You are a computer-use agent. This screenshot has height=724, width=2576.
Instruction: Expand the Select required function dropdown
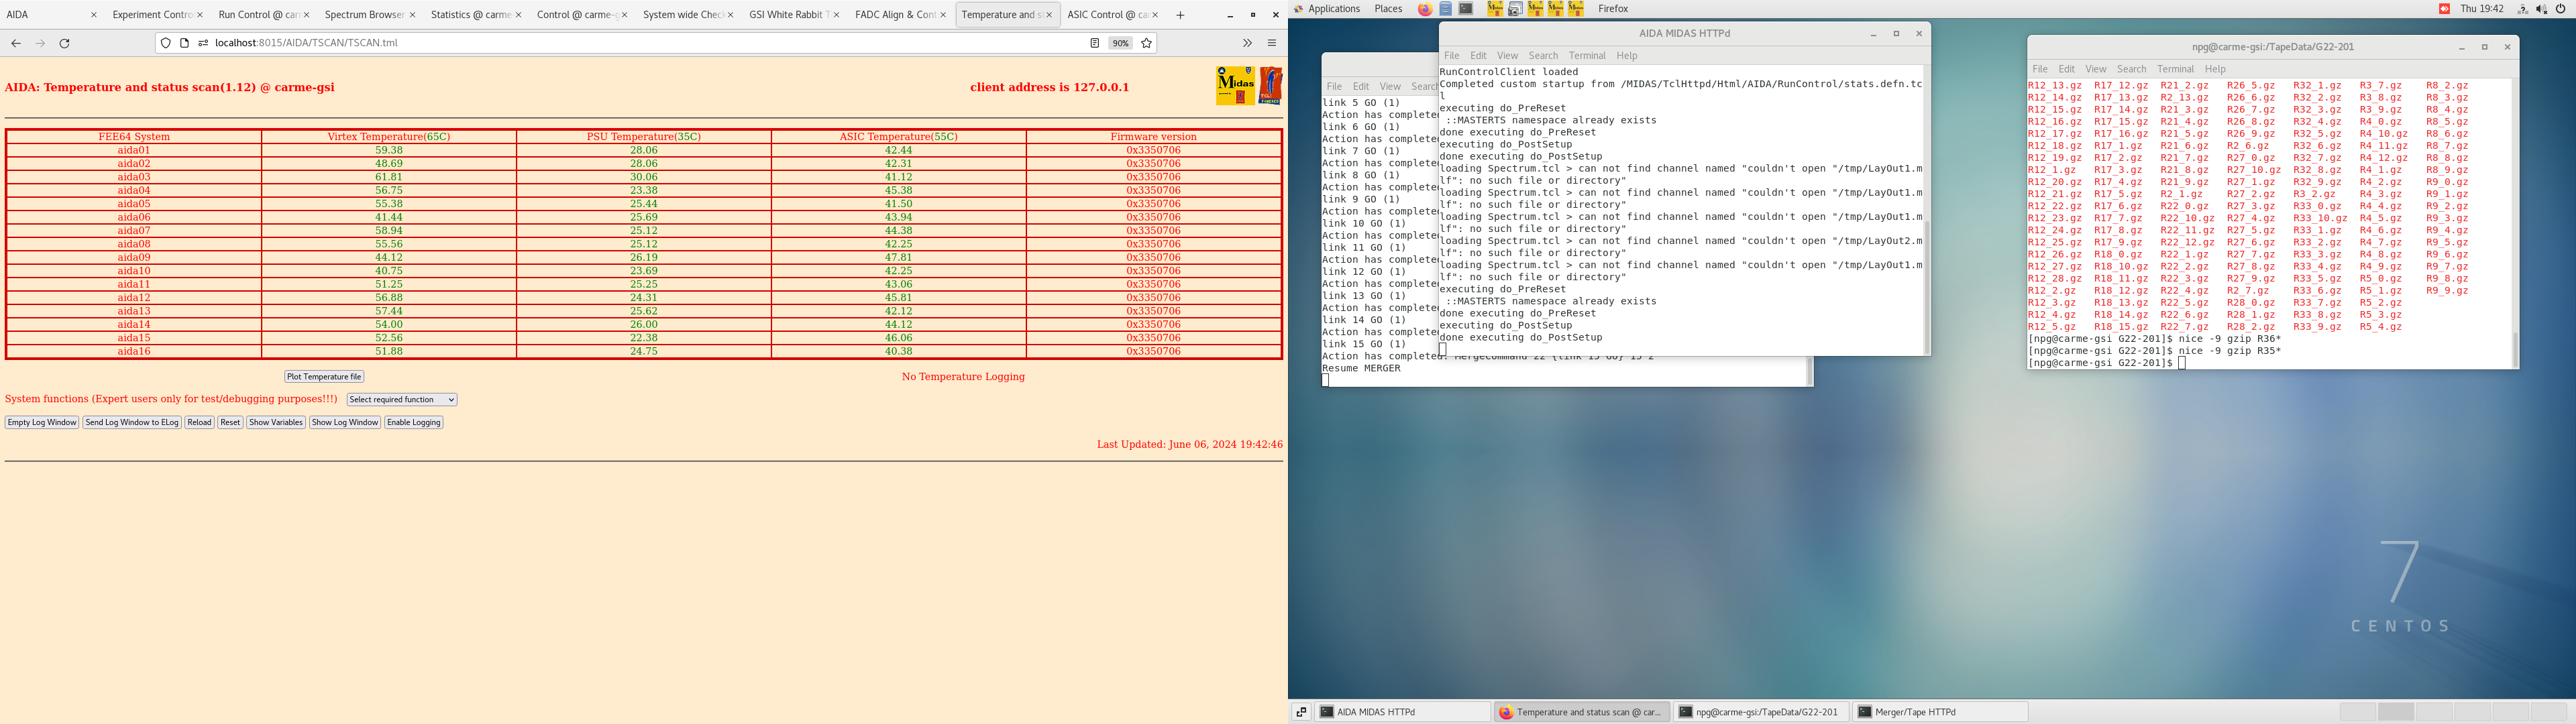pyautogui.click(x=402, y=400)
